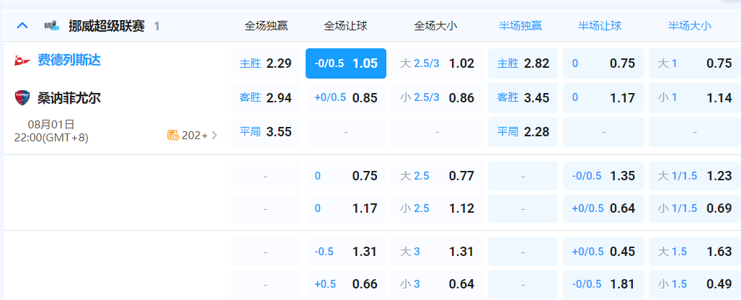Choose 大 1 at 0.75
The width and height of the screenshot is (741, 300).
(x=694, y=63)
